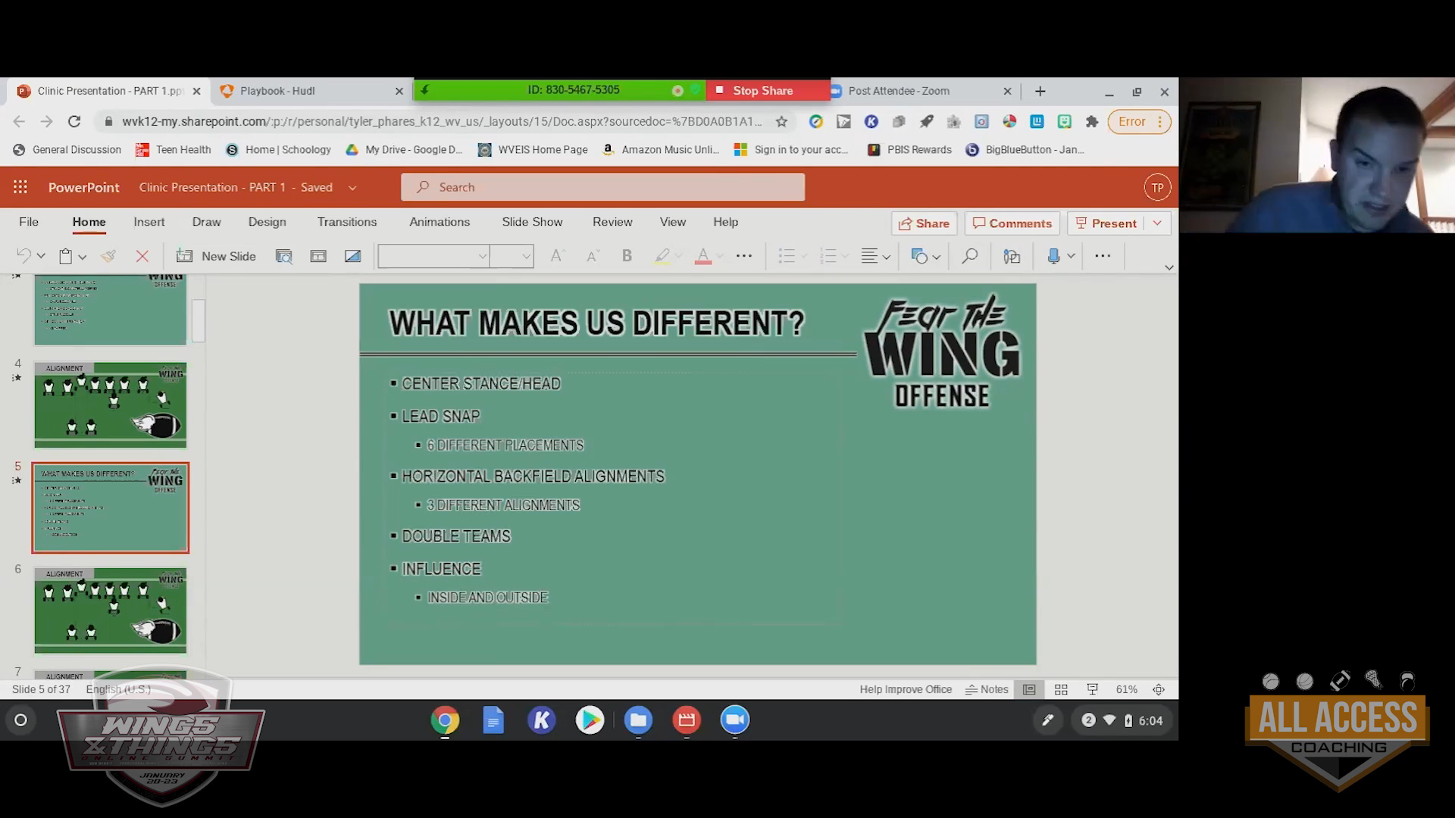The height and width of the screenshot is (818, 1455).
Task: Toggle Bold formatting
Action: click(x=627, y=256)
